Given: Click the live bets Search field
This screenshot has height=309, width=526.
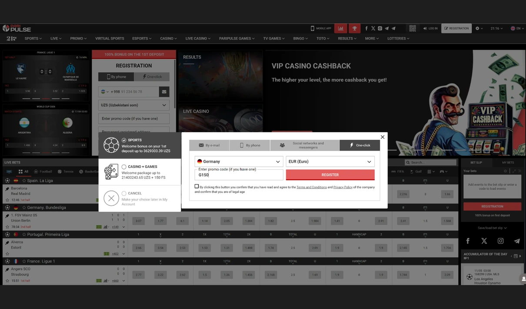Looking at the screenshot, I should [x=430, y=162].
